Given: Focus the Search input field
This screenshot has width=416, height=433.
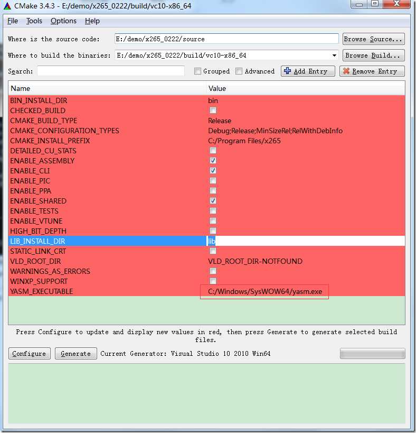Looking at the screenshot, I should click(x=111, y=71).
